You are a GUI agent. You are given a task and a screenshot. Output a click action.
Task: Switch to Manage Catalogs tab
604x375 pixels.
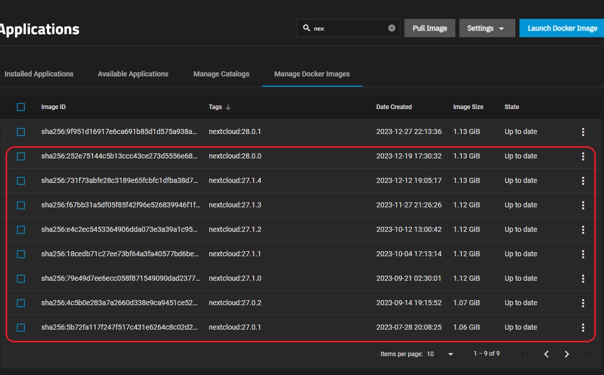click(x=221, y=74)
